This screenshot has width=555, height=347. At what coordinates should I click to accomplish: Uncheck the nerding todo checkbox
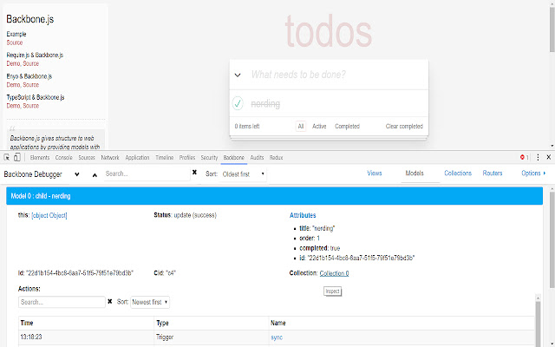click(x=238, y=103)
